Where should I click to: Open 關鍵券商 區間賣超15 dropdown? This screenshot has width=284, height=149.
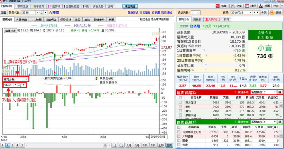pos(275,122)
